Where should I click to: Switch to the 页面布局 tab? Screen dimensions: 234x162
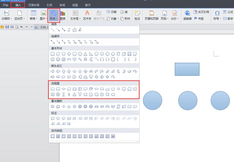point(34,5)
